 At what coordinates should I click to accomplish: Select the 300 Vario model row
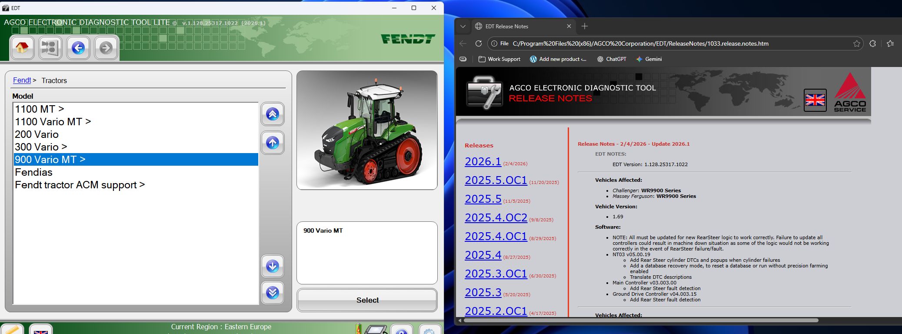coord(136,147)
